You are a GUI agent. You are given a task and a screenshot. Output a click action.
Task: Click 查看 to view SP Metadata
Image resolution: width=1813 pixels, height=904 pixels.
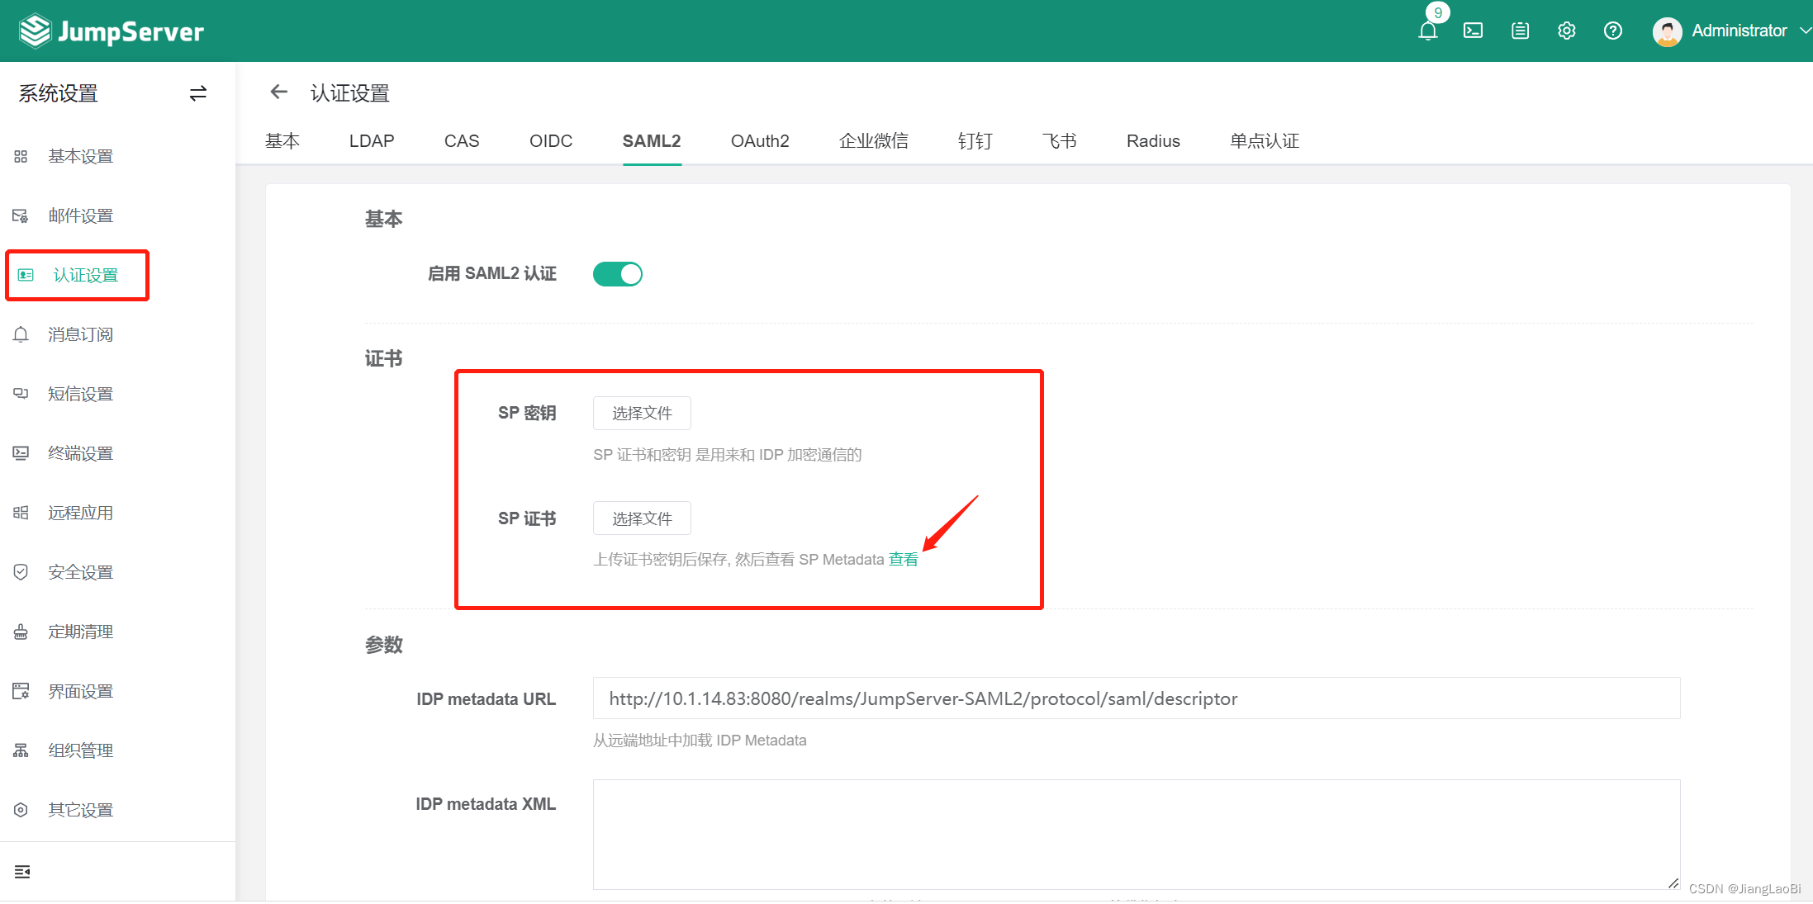(x=902, y=559)
